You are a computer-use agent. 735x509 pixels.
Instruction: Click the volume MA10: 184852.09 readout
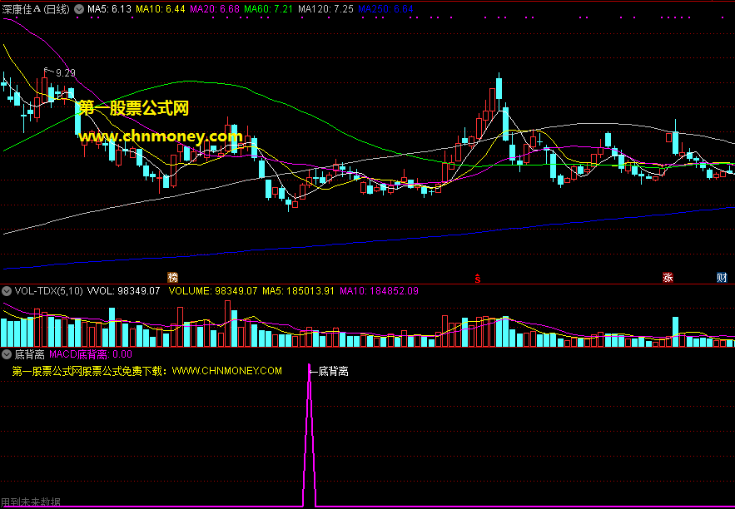tap(379, 291)
